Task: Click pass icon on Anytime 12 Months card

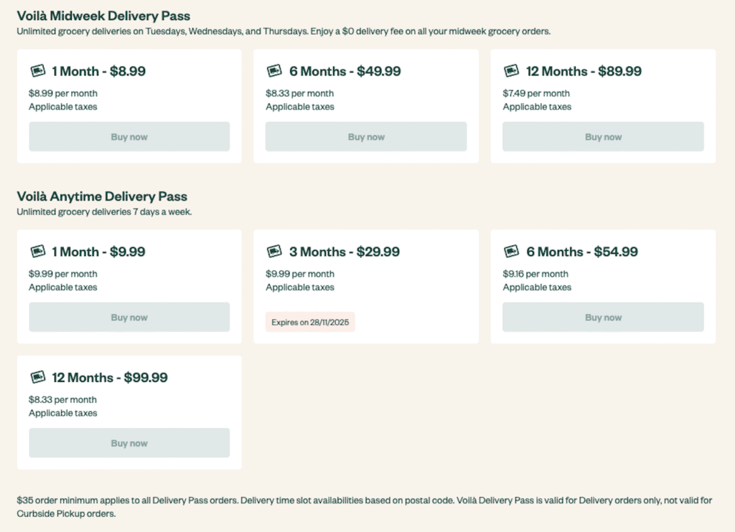Action: click(38, 377)
